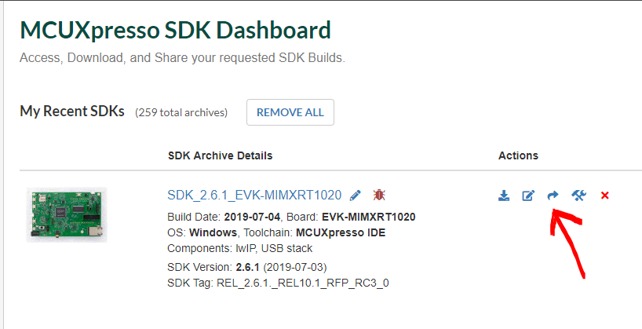Delete the SDK with the red X
The image size is (642, 329).
605,196
